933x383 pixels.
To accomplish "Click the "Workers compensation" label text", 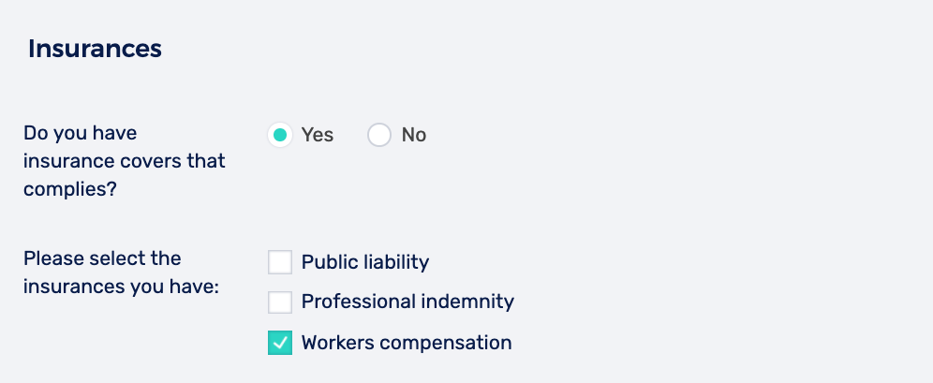I will [407, 343].
